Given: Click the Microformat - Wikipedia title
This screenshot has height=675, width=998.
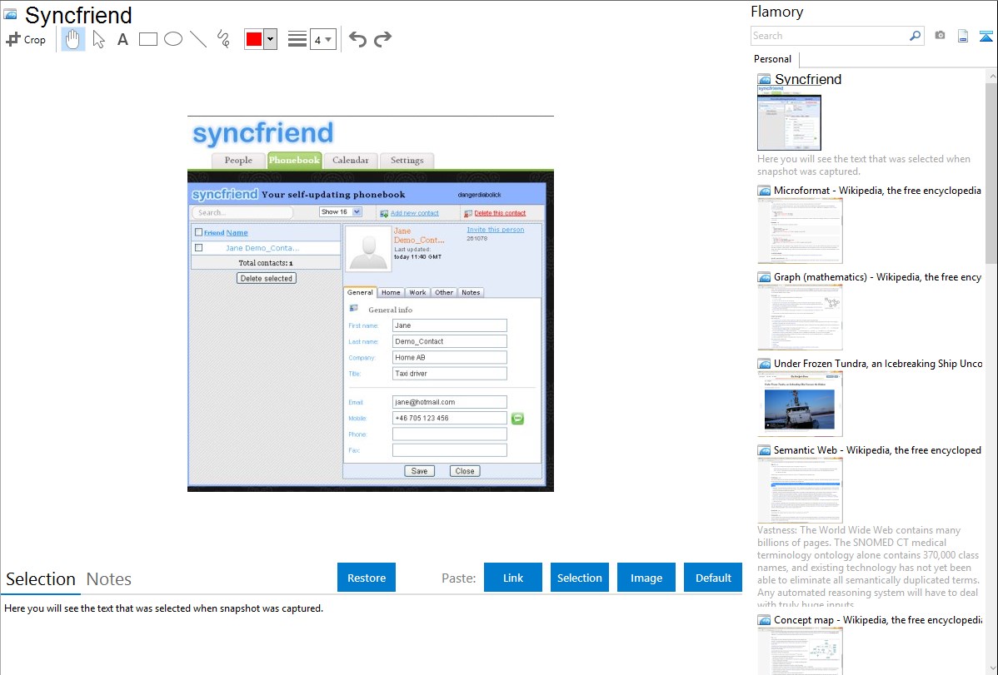Looking at the screenshot, I should point(877,191).
